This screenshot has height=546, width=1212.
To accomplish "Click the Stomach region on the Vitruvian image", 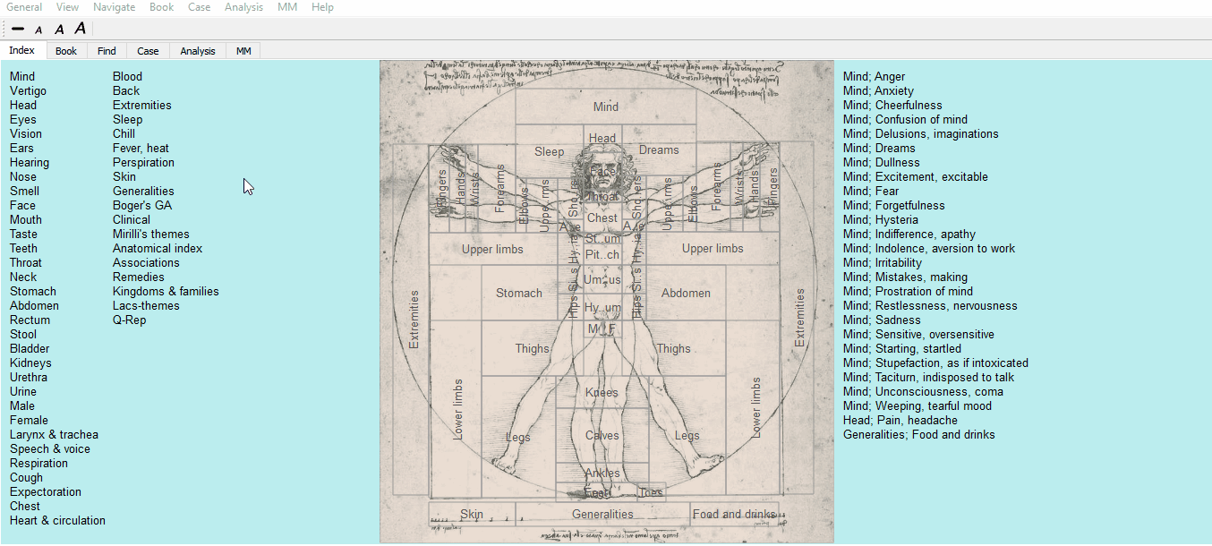I will 519,293.
